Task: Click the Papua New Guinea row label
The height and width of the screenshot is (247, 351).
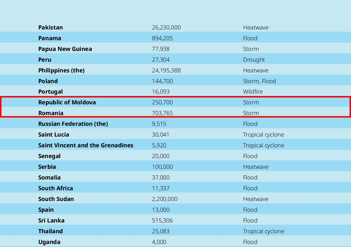Action: [x=65, y=49]
